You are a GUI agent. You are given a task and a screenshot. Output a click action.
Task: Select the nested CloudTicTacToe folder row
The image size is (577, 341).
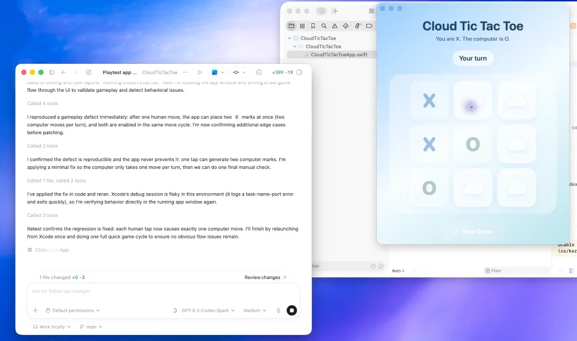tap(323, 46)
